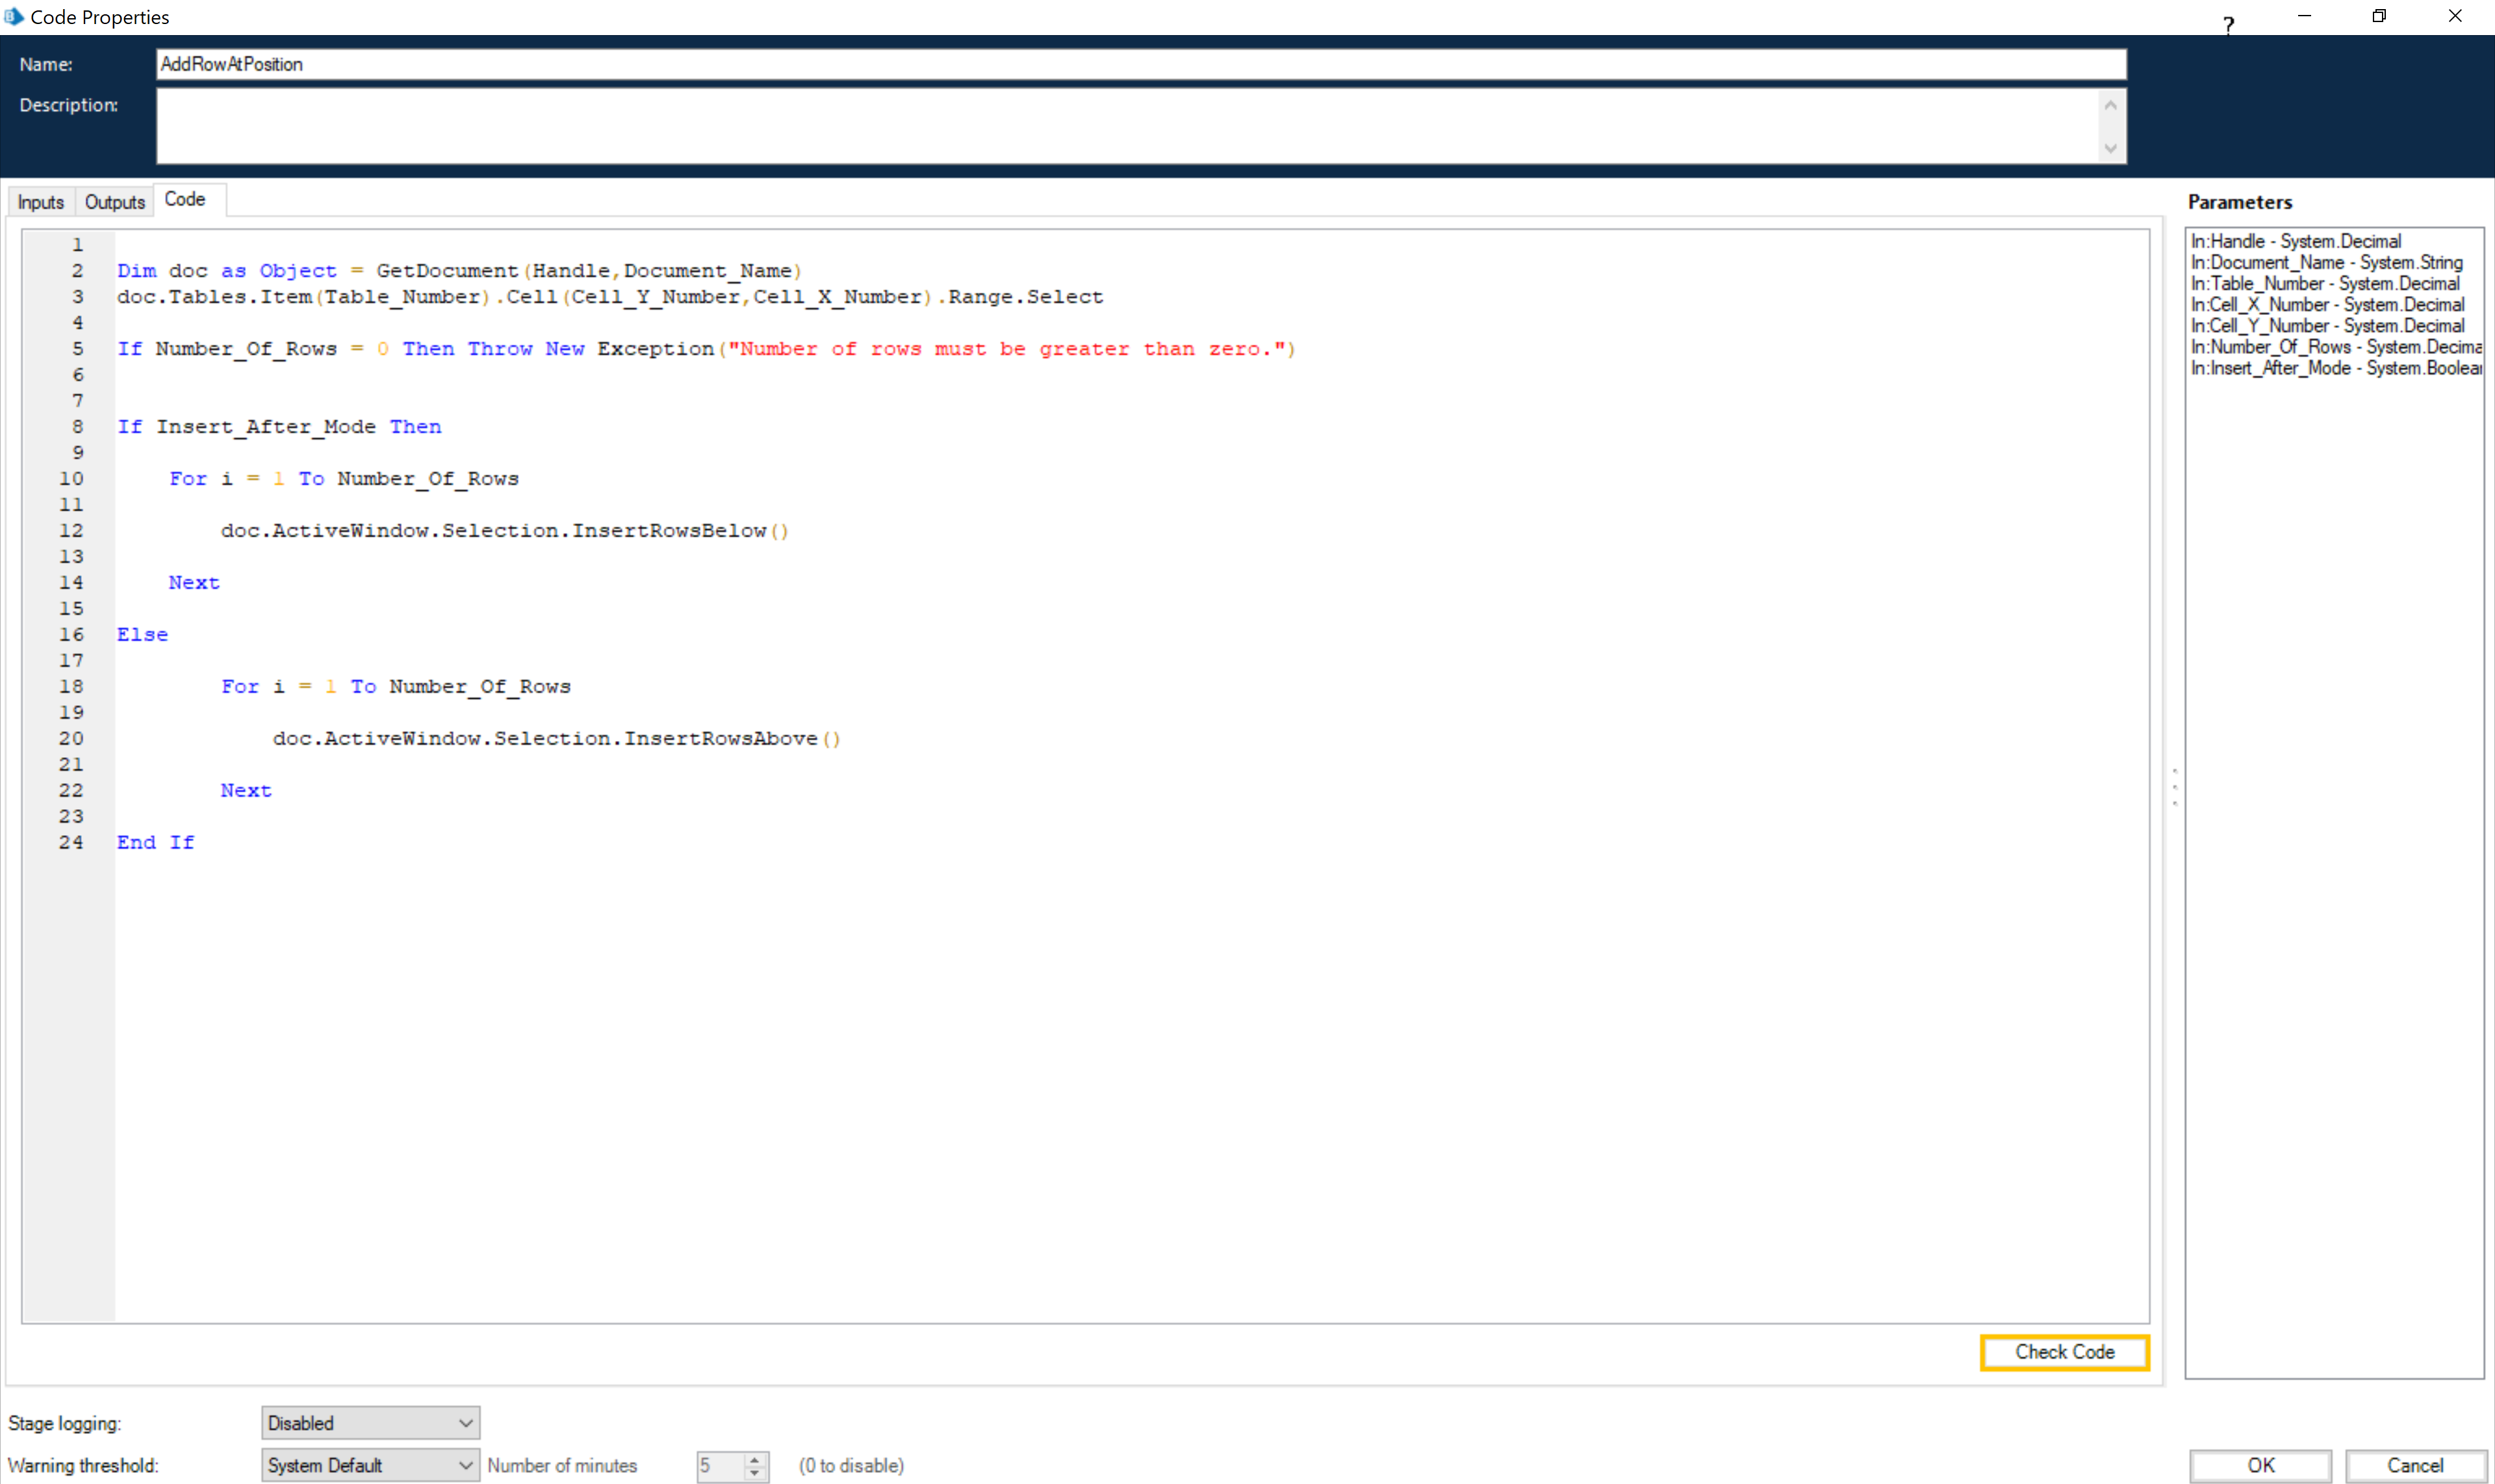Click the panel splitter grip dots
This screenshot has height=1484, width=2495.
coord(2174,787)
